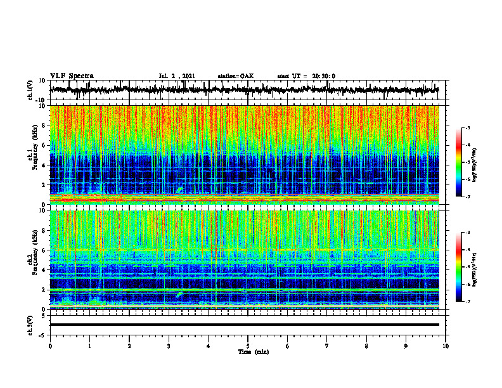Click the '4' kHz tick on ch.2 spectrogram
The height and width of the screenshot is (388, 502).
(44, 270)
